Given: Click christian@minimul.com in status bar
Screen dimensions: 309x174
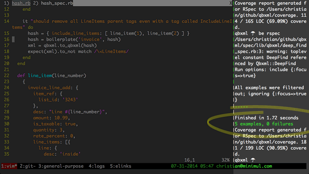Looking at the screenshot, I should [x=244, y=166].
